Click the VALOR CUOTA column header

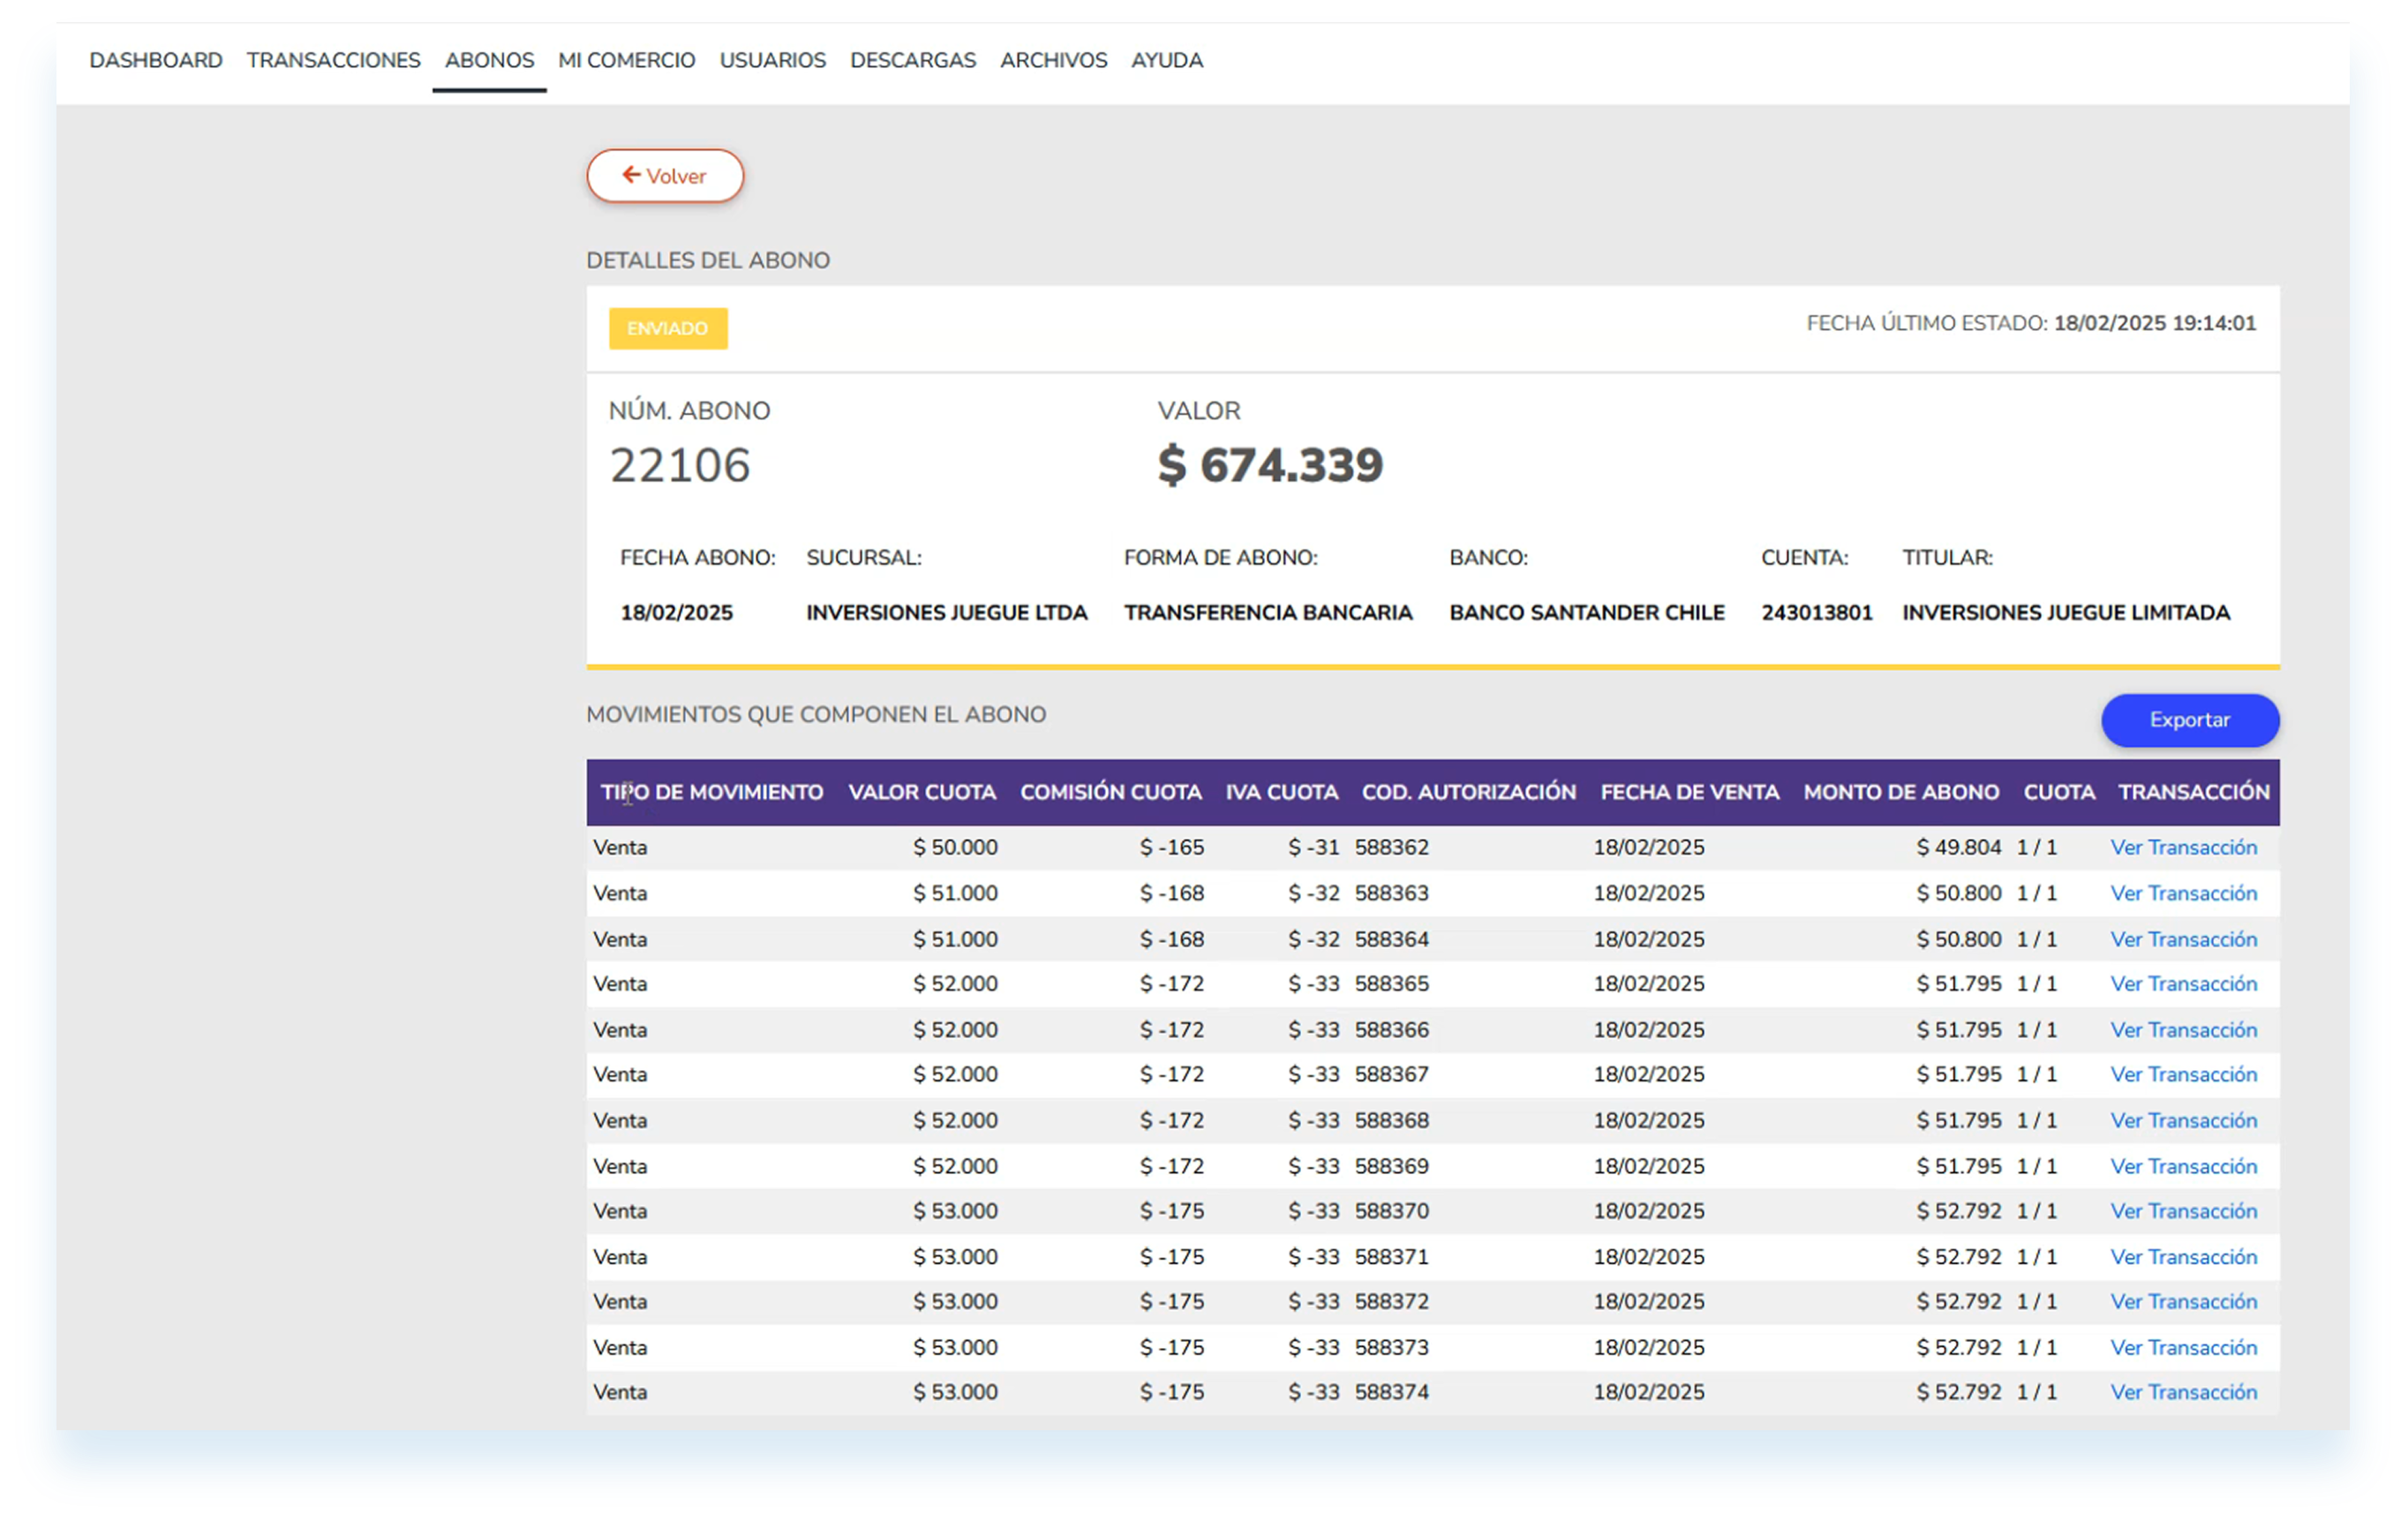pyautogui.click(x=922, y=793)
